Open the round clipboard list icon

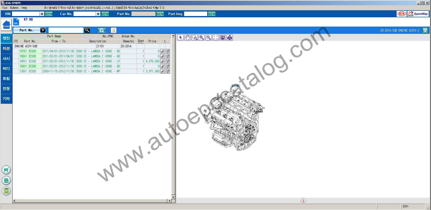point(6,191)
